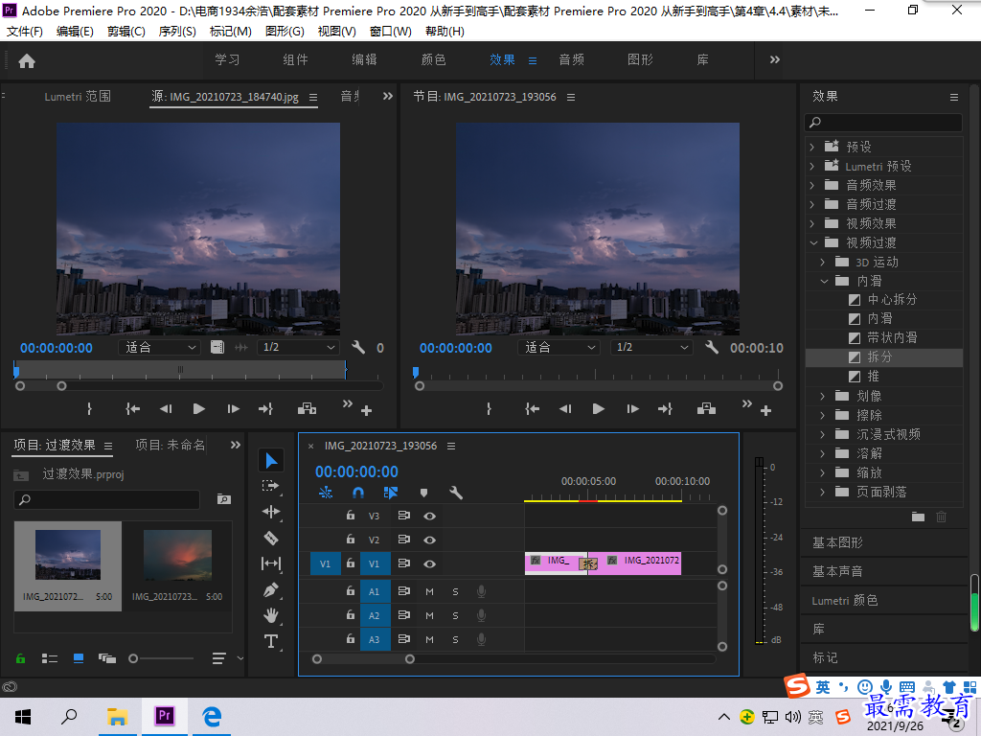Show more workspaces overflow chevron
The height and width of the screenshot is (736, 981).
(x=774, y=59)
